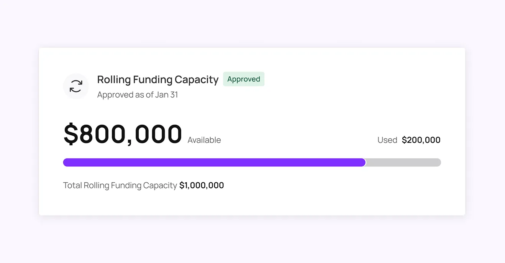Image resolution: width=505 pixels, height=263 pixels.
Task: Click the green Approved status badge
Action: coord(244,79)
